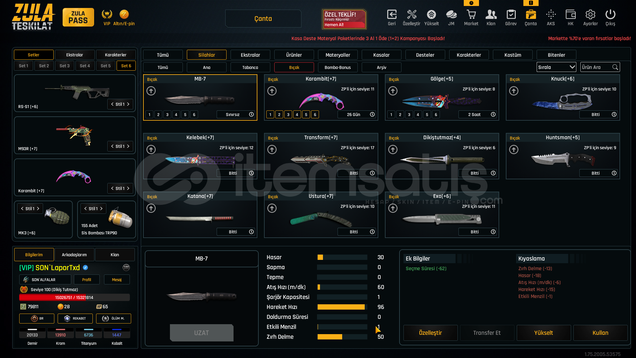Next style arrow for Karambit [+7] set item
The height and width of the screenshot is (358, 636).
[128, 188]
